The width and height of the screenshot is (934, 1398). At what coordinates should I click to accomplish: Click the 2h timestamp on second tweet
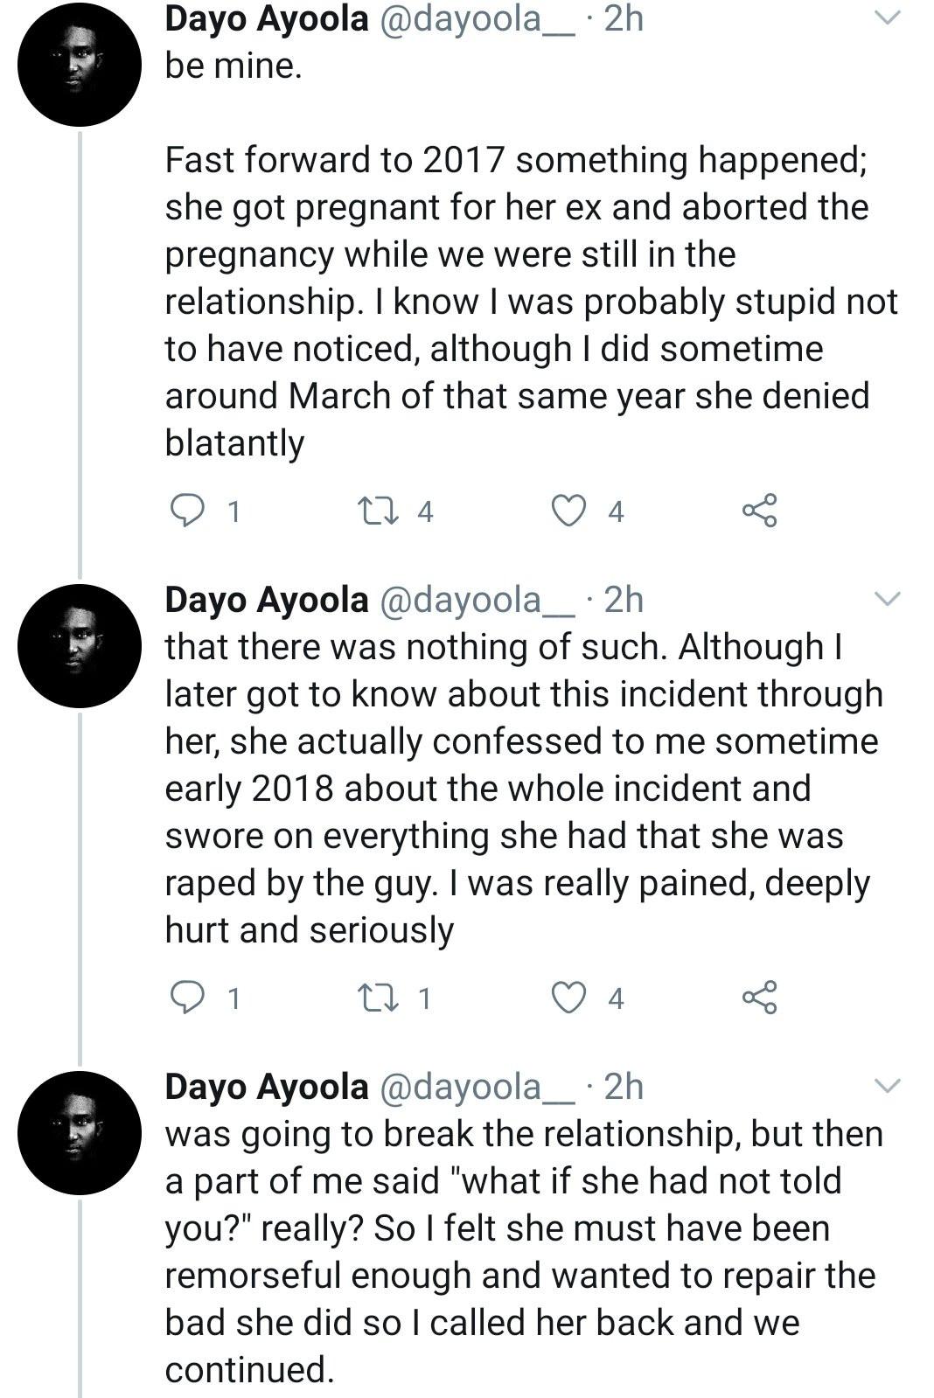pyautogui.click(x=624, y=600)
